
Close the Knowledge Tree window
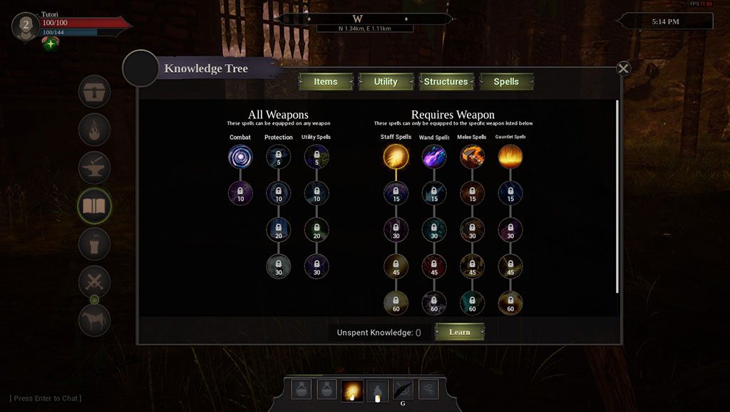[x=623, y=68]
